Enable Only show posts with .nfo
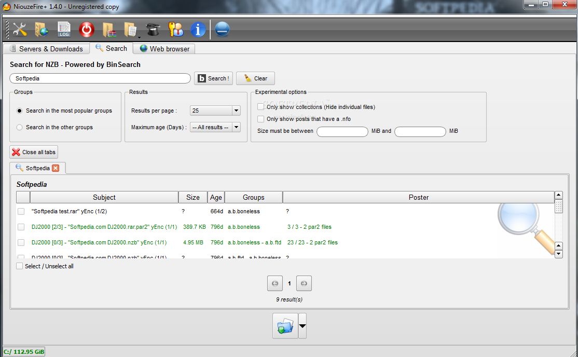Screen dimensions: 578x357 (261, 119)
